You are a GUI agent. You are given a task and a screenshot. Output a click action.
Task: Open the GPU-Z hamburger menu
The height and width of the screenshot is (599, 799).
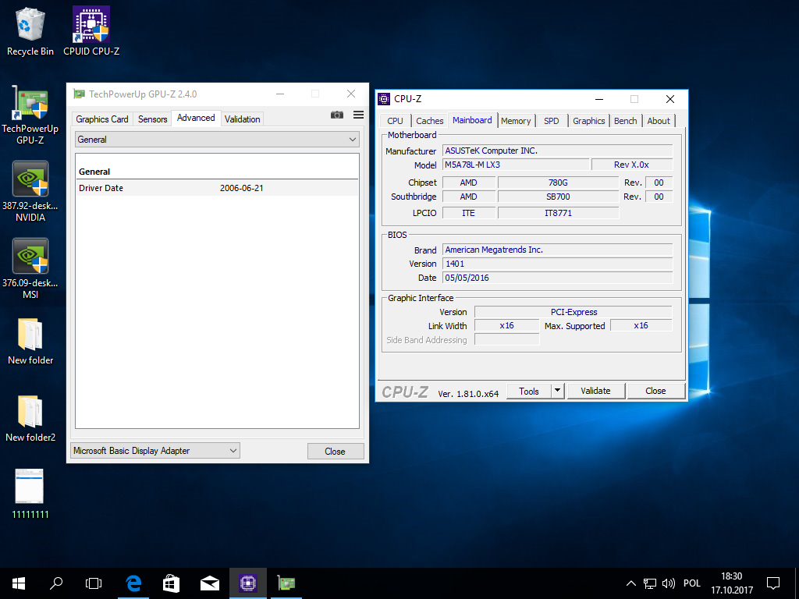359,115
